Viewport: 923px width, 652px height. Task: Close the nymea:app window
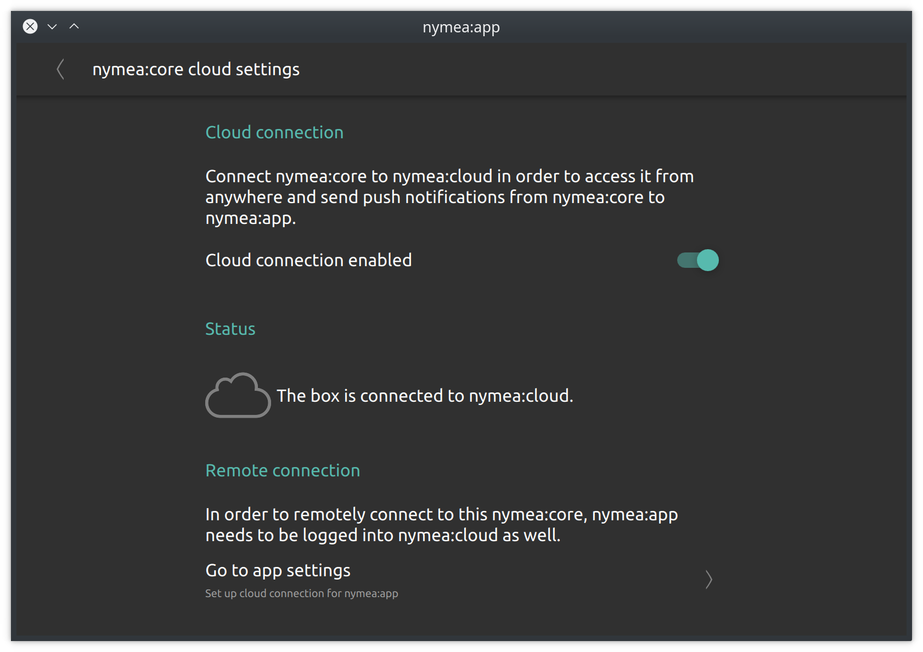click(x=30, y=26)
